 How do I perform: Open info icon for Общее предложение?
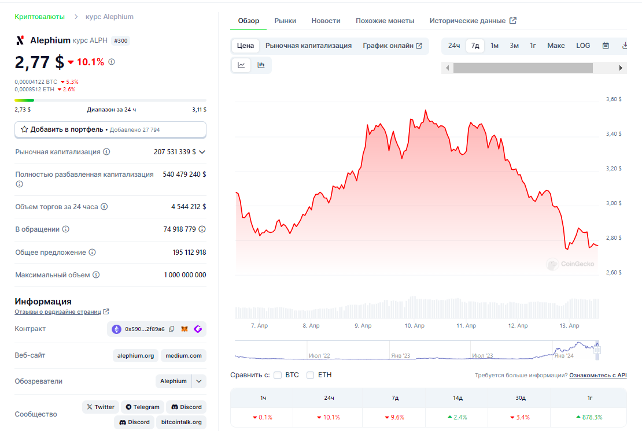pyautogui.click(x=93, y=252)
